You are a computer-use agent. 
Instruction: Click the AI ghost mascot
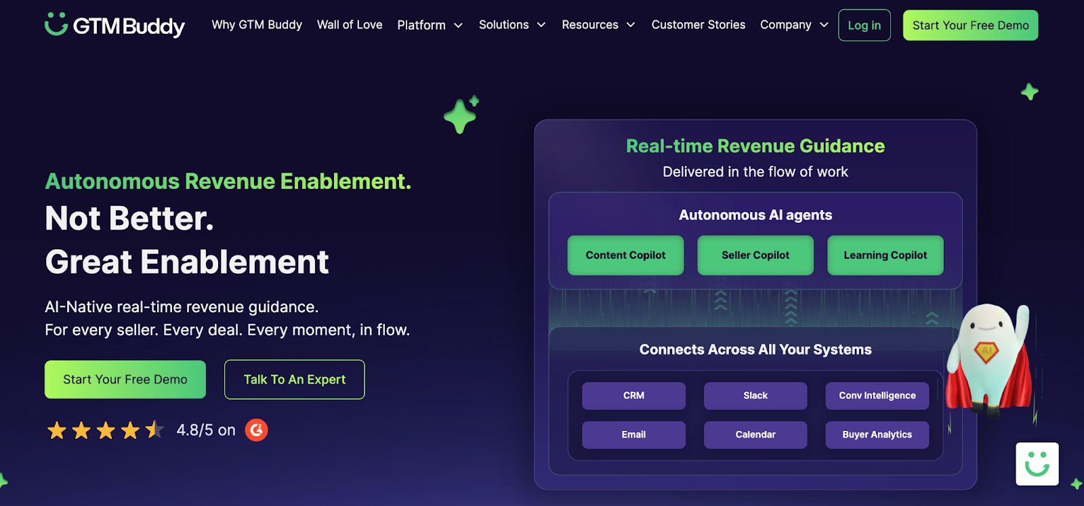(989, 359)
